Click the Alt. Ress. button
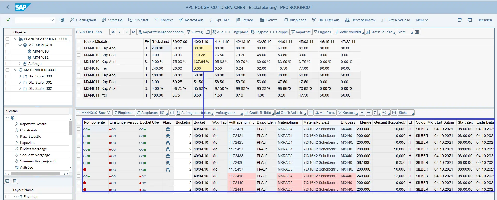This screenshot has width=497, height=200. (x=325, y=113)
